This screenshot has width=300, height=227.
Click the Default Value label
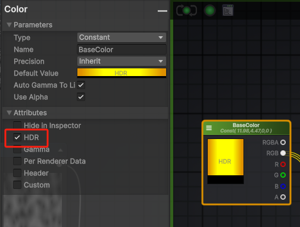(36, 73)
